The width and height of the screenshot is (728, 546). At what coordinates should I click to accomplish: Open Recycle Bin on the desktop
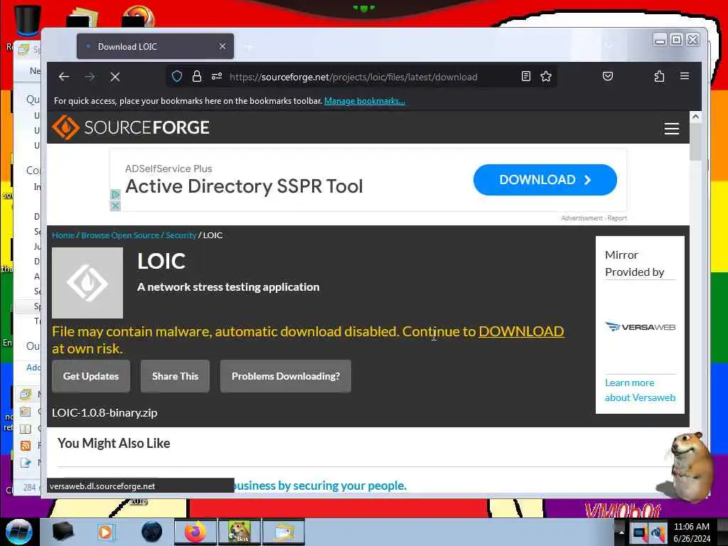coord(28,21)
